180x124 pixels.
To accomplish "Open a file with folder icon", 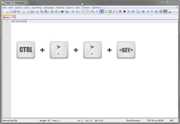I will click(10, 12).
